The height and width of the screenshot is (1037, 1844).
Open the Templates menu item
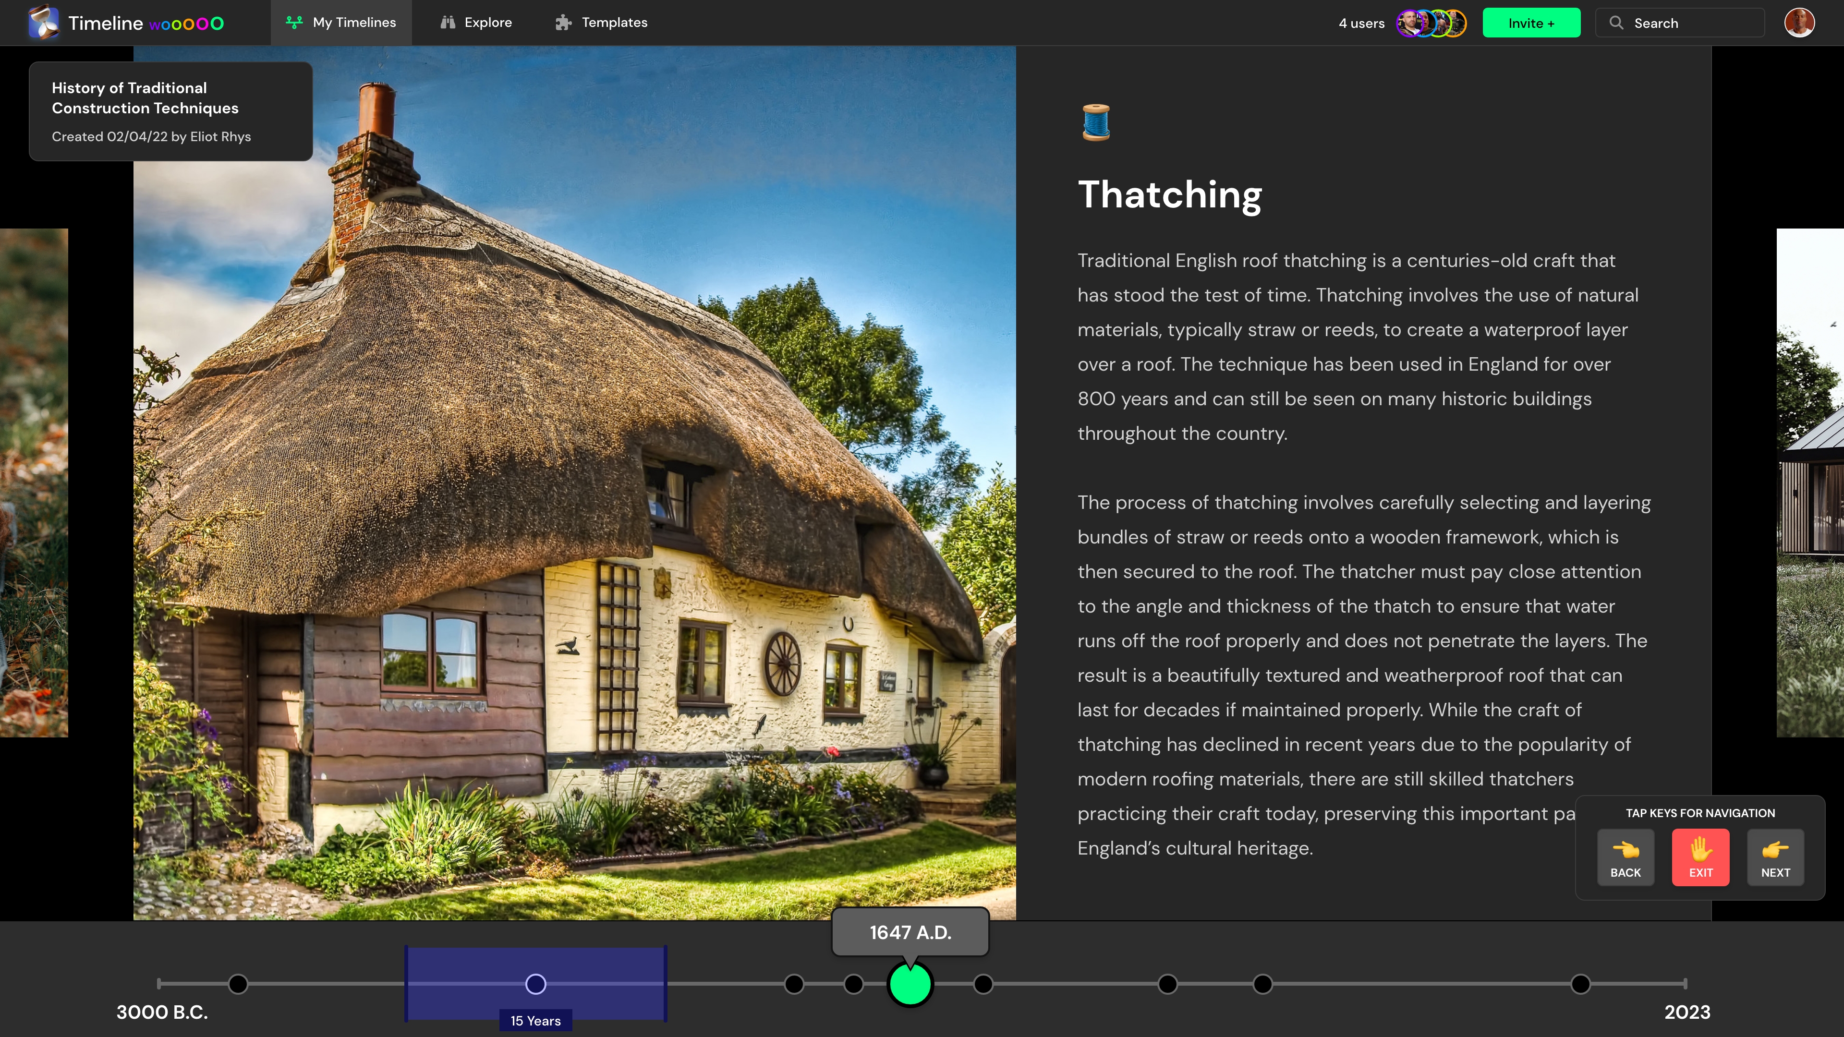[601, 22]
